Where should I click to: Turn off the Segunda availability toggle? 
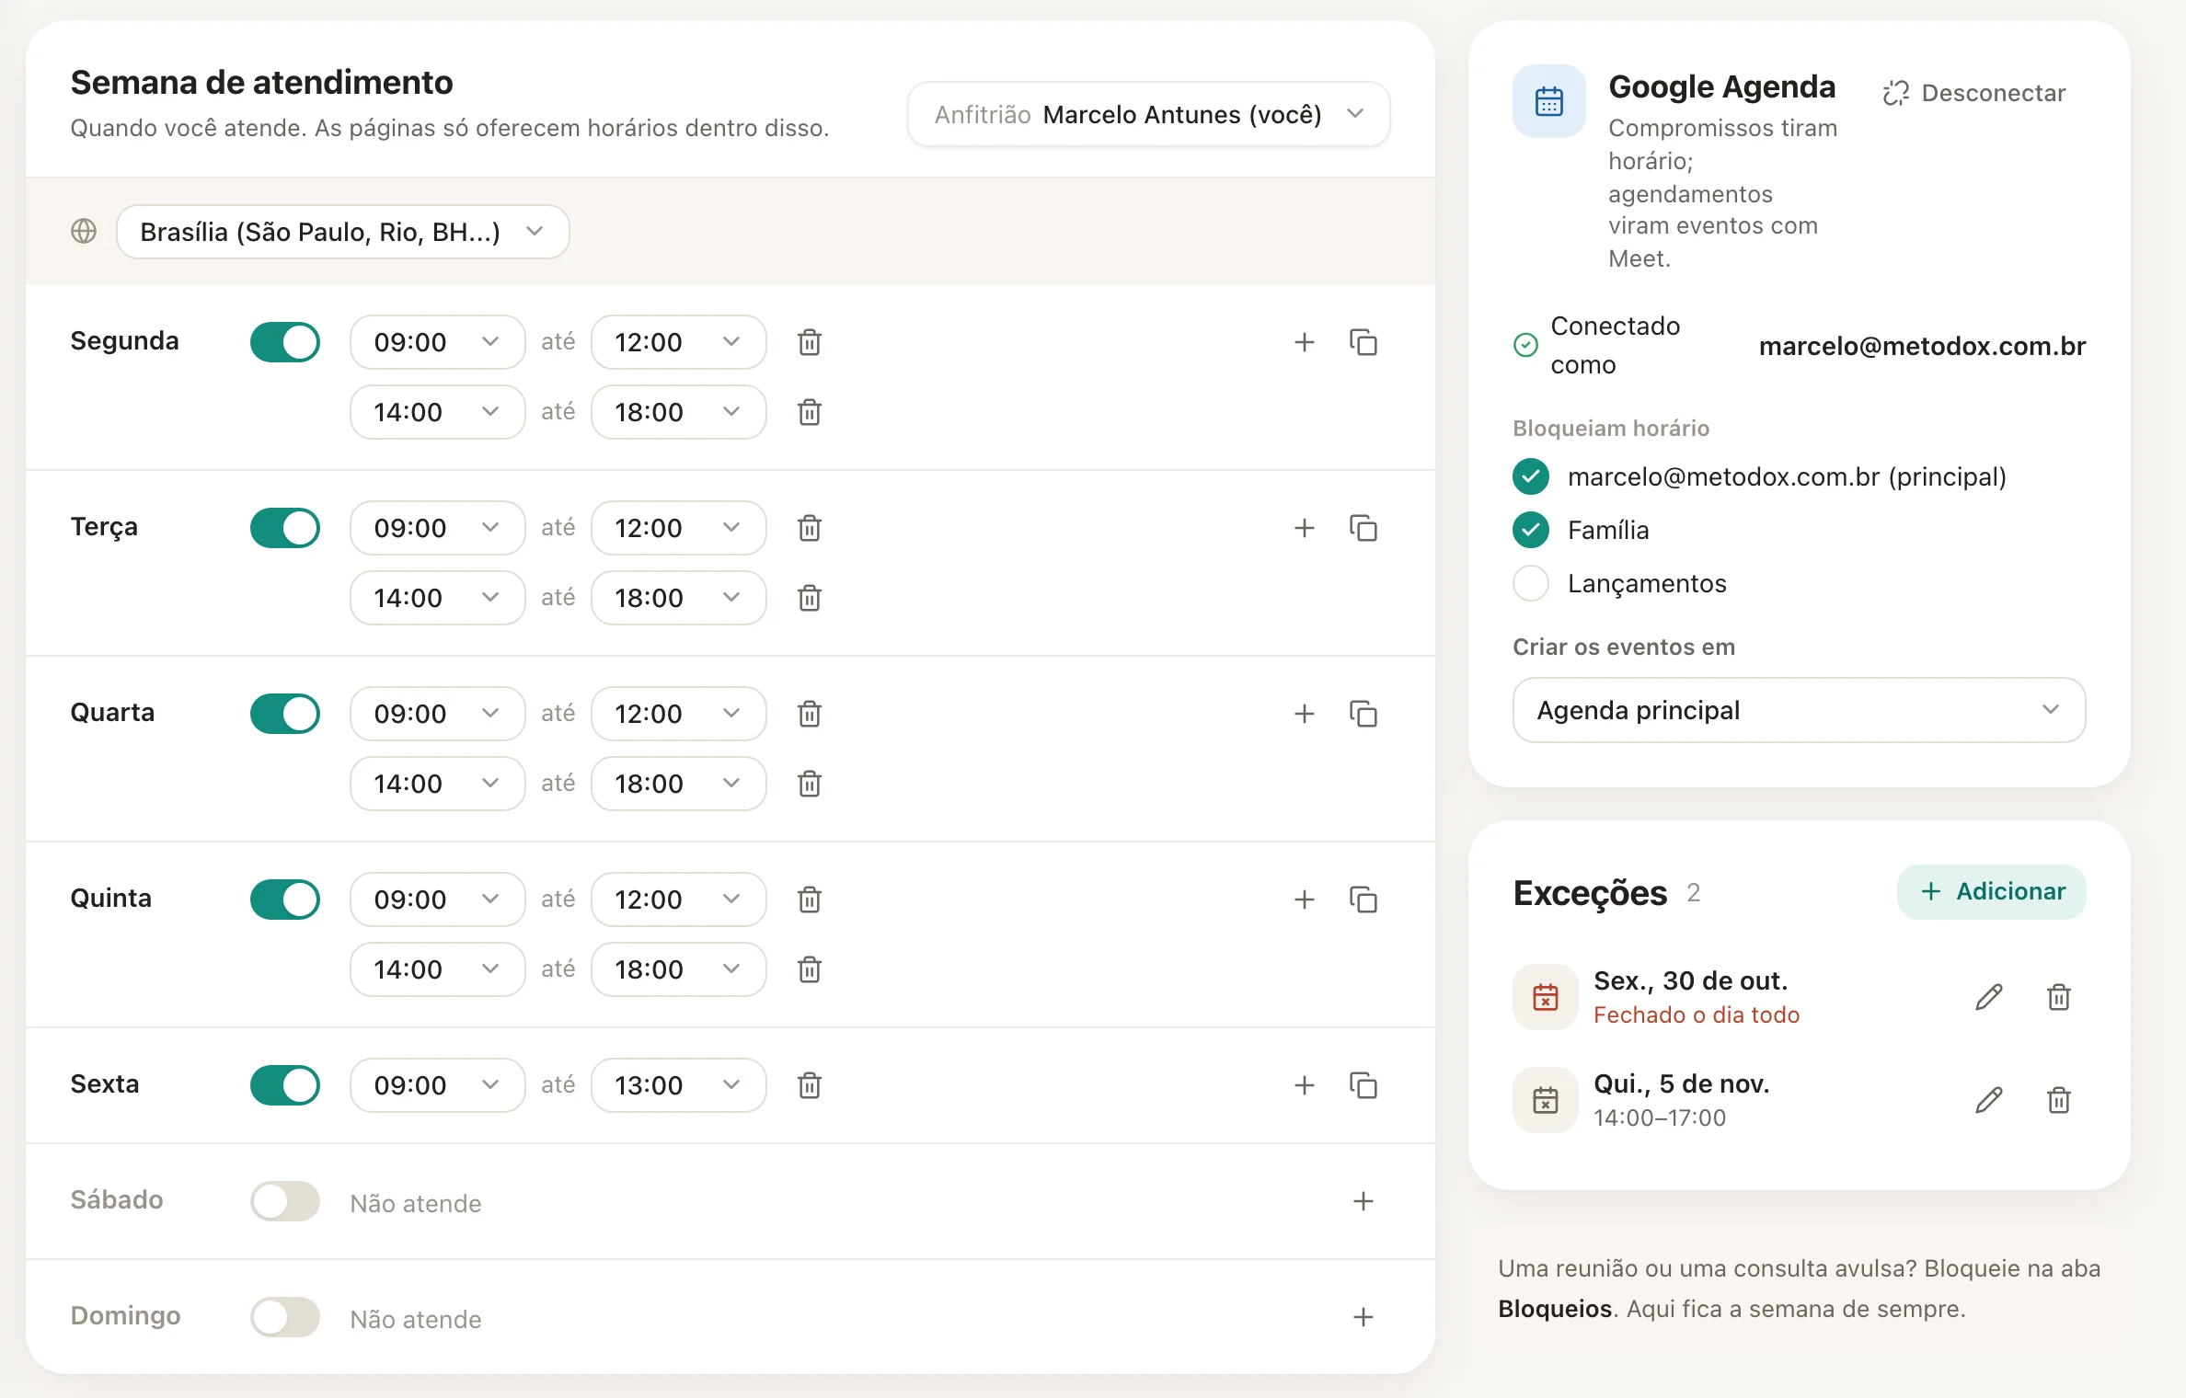285,342
